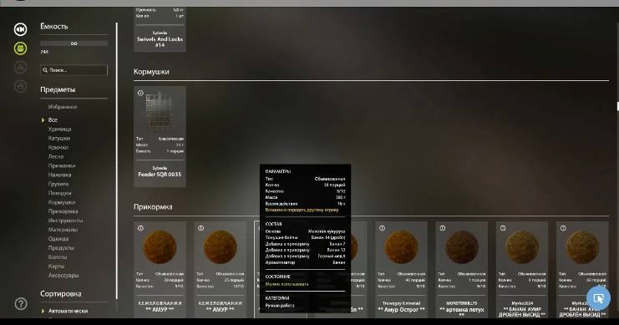Filter by Кормушки in the sidebar list
This screenshot has width=619, height=325.
(62, 202)
